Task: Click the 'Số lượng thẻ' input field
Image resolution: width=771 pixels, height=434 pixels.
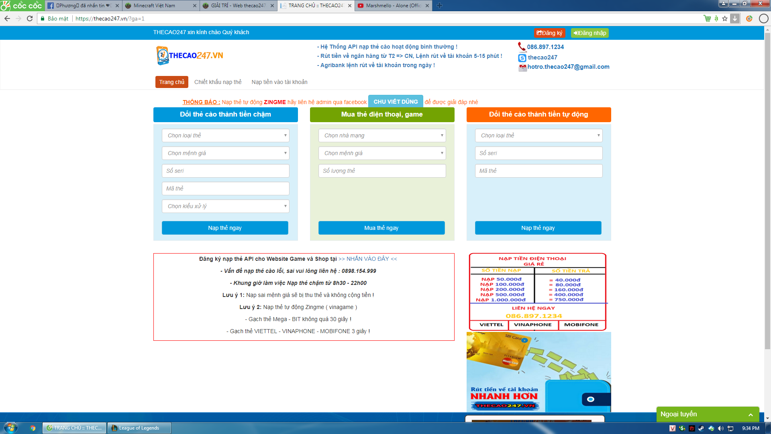Action: pyautogui.click(x=382, y=171)
